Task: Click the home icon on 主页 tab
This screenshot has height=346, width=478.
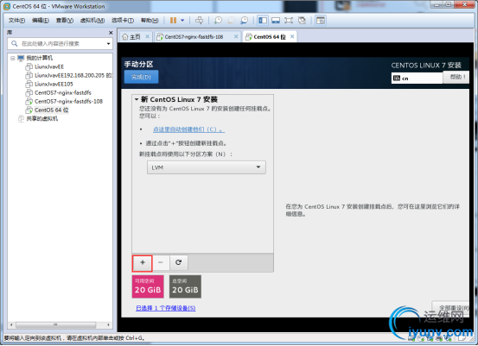Action: click(125, 37)
